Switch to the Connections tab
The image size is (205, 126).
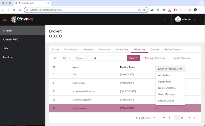coord(71,49)
